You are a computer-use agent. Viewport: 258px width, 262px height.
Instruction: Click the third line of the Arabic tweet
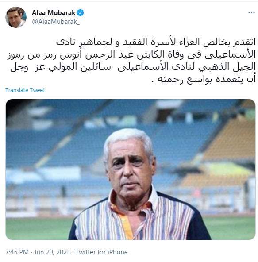pyautogui.click(x=133, y=67)
